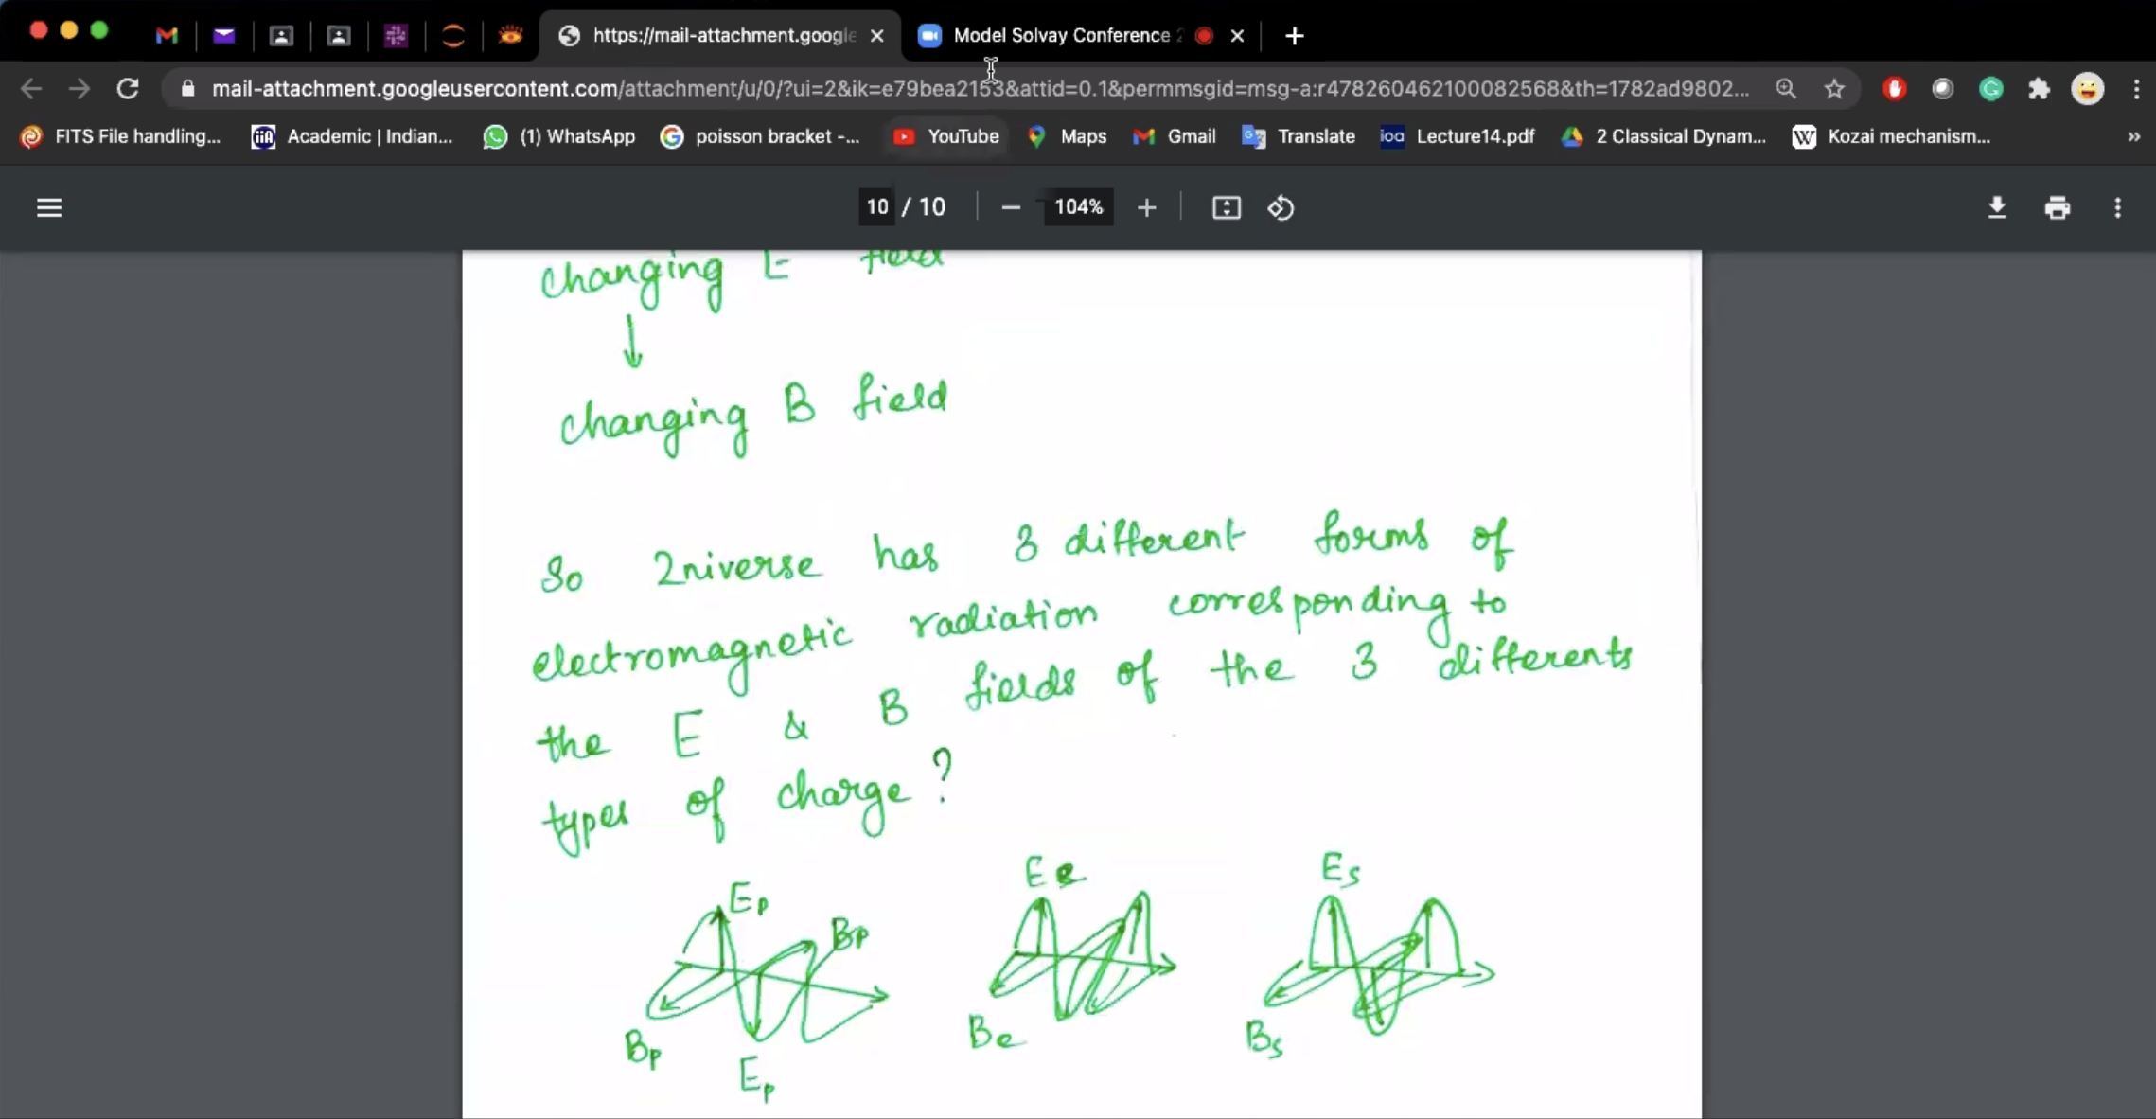
Task: Expand the hidden bookmarks overflow chevron
Action: pos(2133,136)
